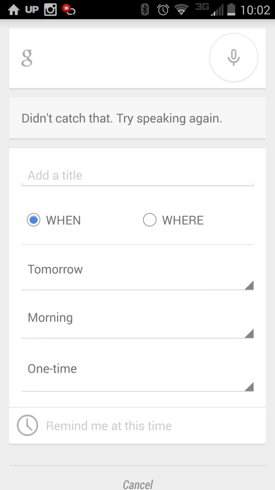Select the WHERE radio button
275x490 pixels.
pyautogui.click(x=149, y=220)
